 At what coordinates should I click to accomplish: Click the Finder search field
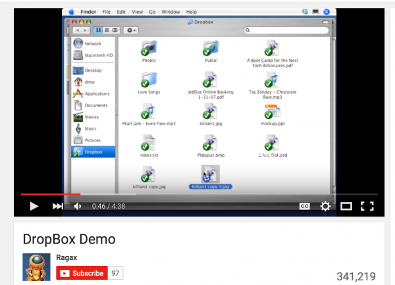pyautogui.click(x=286, y=30)
